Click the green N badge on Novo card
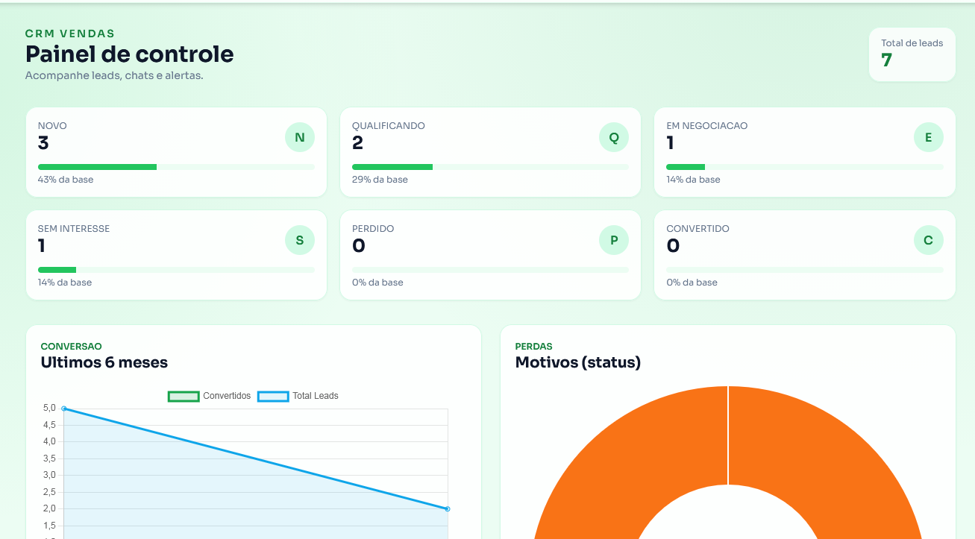The image size is (975, 539). point(300,137)
